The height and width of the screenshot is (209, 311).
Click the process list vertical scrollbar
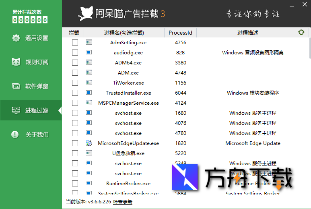pyautogui.click(x=310, y=48)
